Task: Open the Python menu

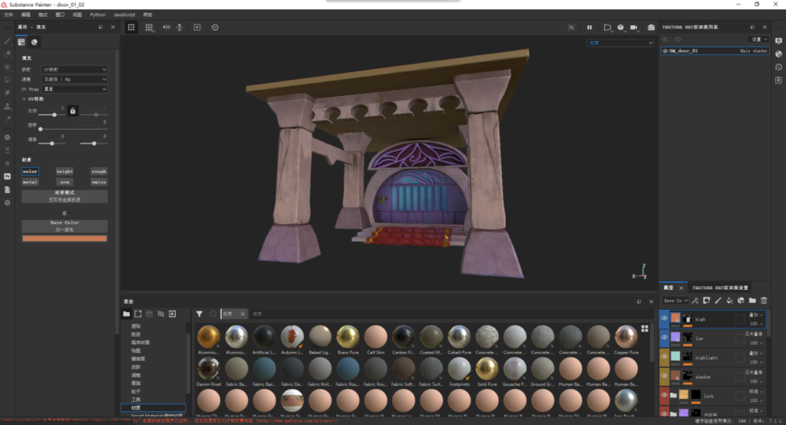Action: tap(97, 15)
